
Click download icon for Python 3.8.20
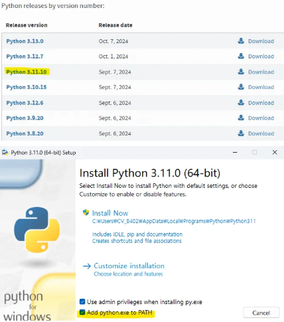241,133
